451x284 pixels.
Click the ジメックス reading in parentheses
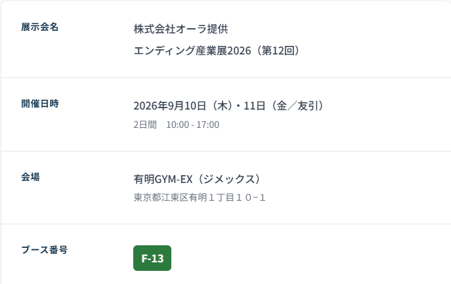point(229,179)
